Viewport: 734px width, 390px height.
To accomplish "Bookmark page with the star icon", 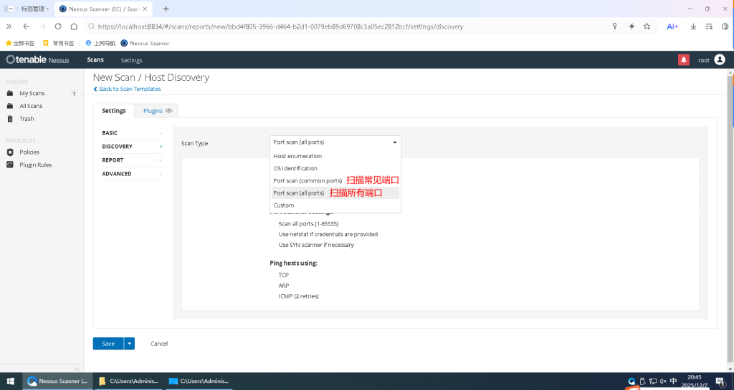I will tap(647, 26).
